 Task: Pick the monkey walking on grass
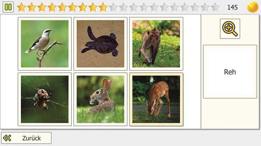[x=156, y=44]
